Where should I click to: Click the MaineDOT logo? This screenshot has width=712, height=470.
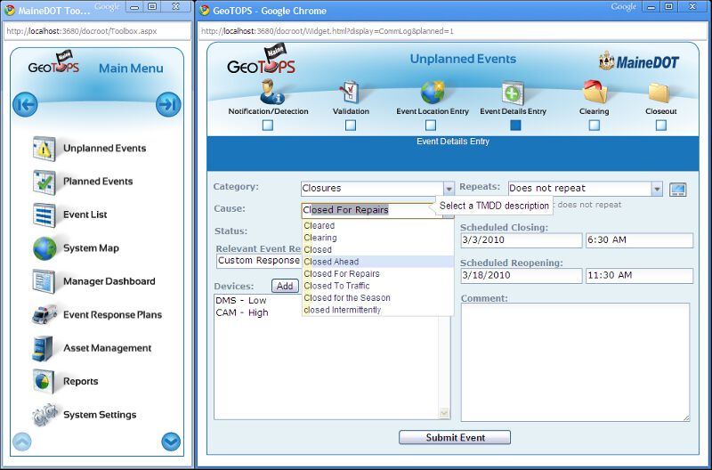[638, 61]
